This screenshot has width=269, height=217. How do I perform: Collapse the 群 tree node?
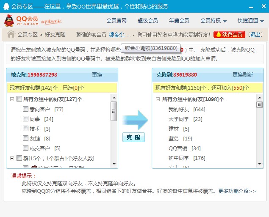point(12,158)
